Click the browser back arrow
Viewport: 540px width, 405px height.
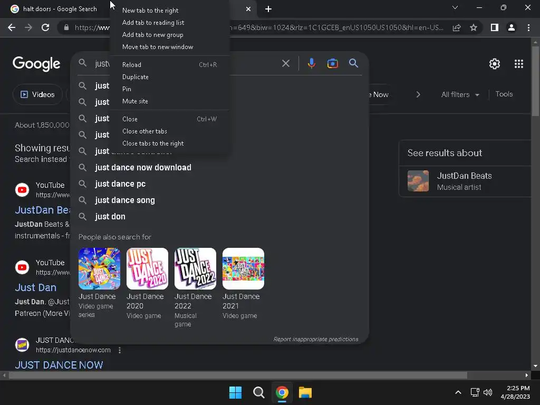click(12, 27)
